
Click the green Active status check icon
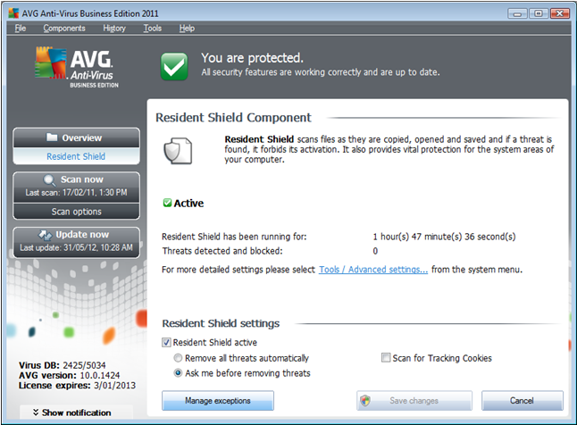click(x=167, y=203)
